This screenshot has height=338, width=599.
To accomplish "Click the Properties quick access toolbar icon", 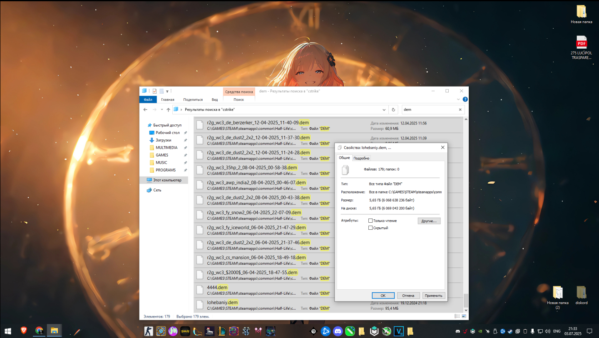I will click(154, 91).
